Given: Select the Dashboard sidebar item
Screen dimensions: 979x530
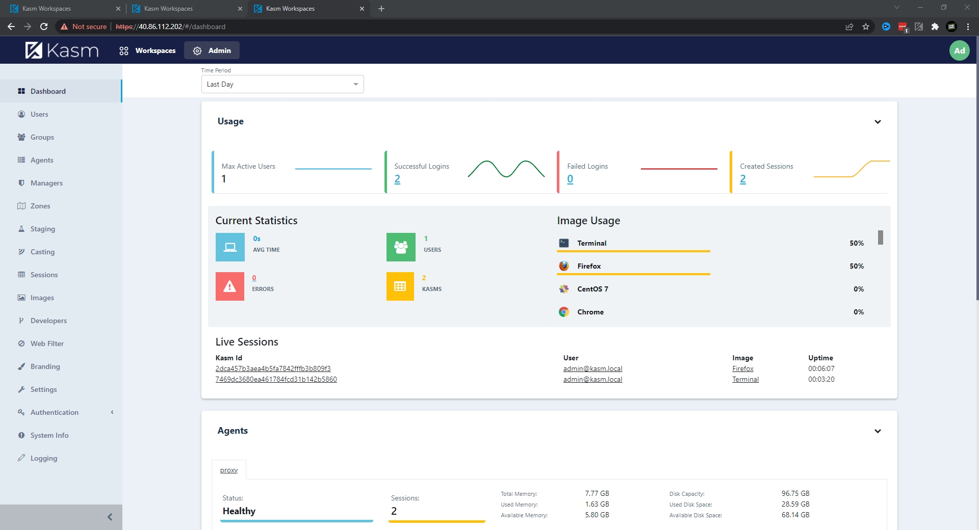Looking at the screenshot, I should 61,91.
